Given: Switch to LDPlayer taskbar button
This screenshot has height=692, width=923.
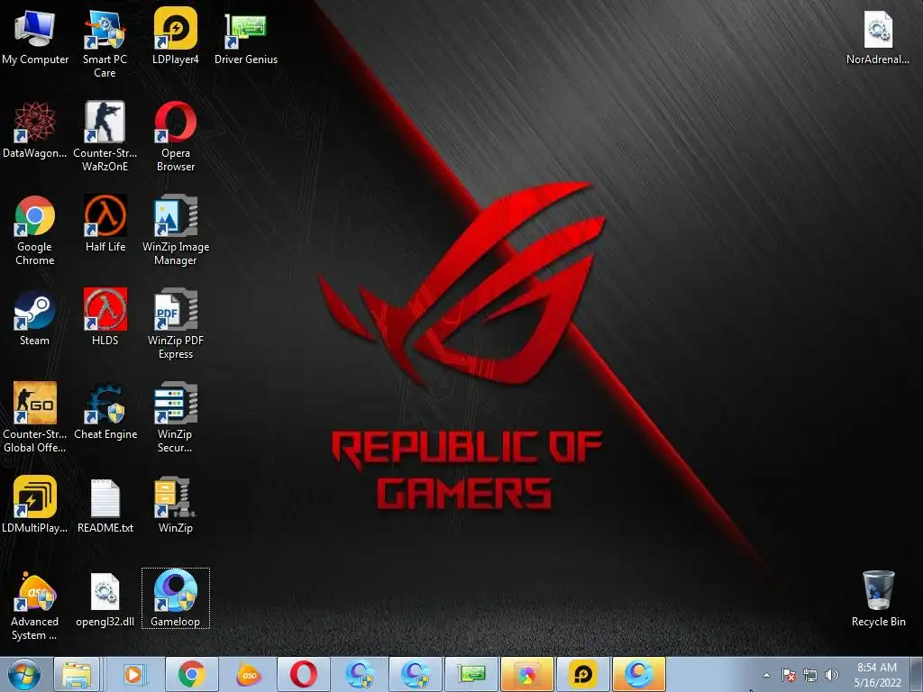Looking at the screenshot, I should click(x=583, y=674).
